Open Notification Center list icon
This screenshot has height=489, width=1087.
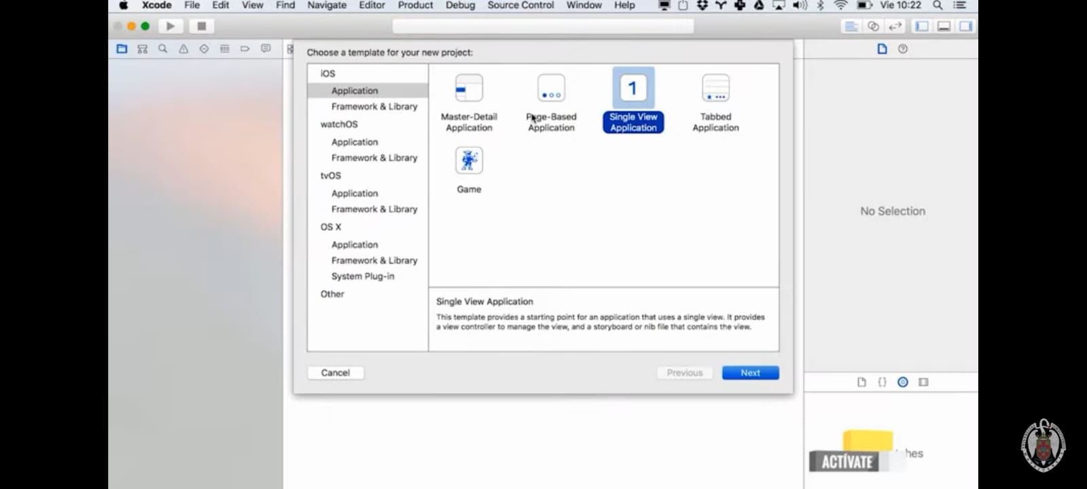pos(959,5)
